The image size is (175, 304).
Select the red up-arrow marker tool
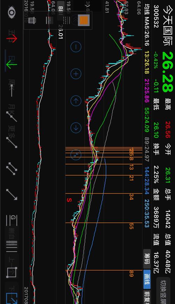(12, 38)
